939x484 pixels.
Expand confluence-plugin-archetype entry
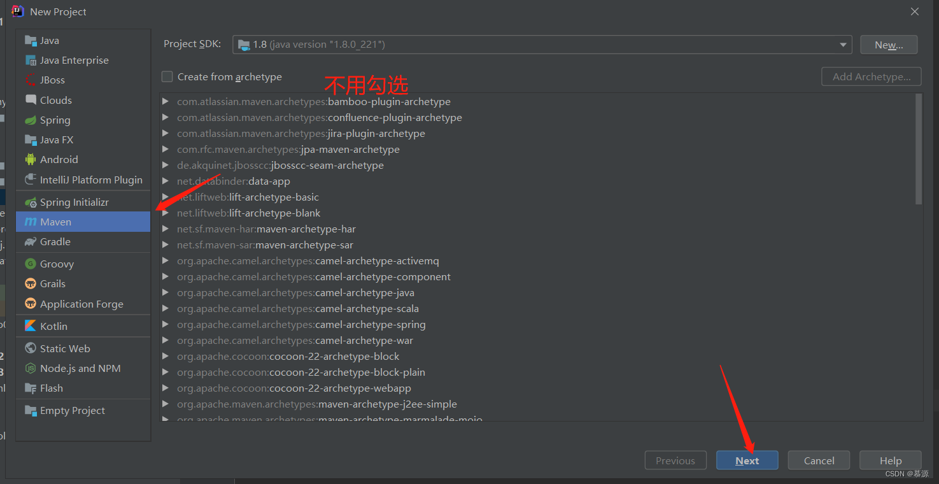tap(166, 118)
